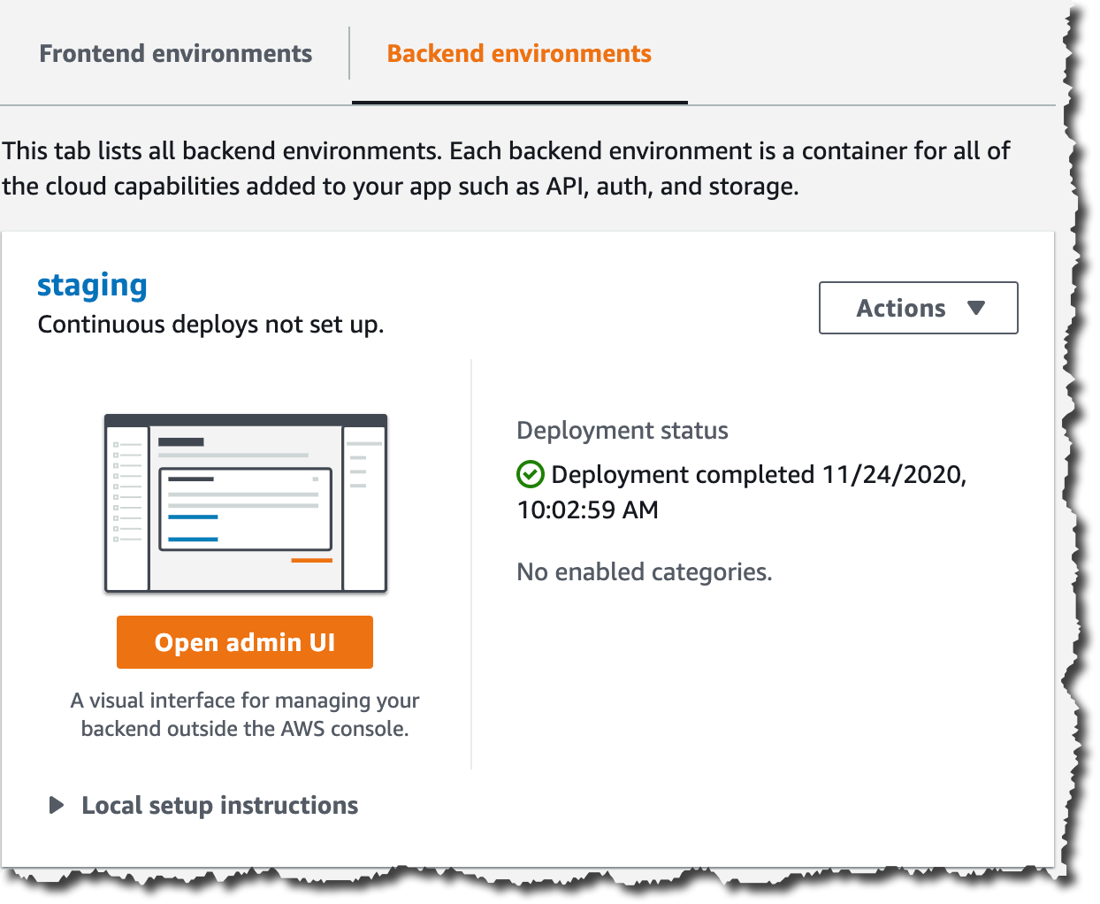Click the No enabled categories text
The height and width of the screenshot is (904, 1100).
[x=645, y=572]
